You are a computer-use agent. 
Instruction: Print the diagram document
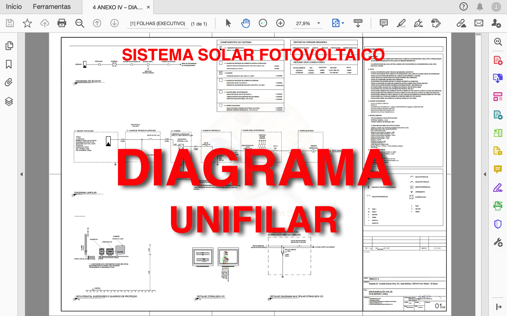62,23
